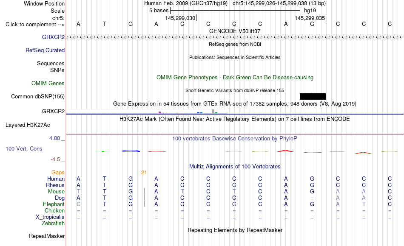Click the 145,299,030 ruler coordinate
The height and width of the screenshot is (246, 404).
click(180, 18)
